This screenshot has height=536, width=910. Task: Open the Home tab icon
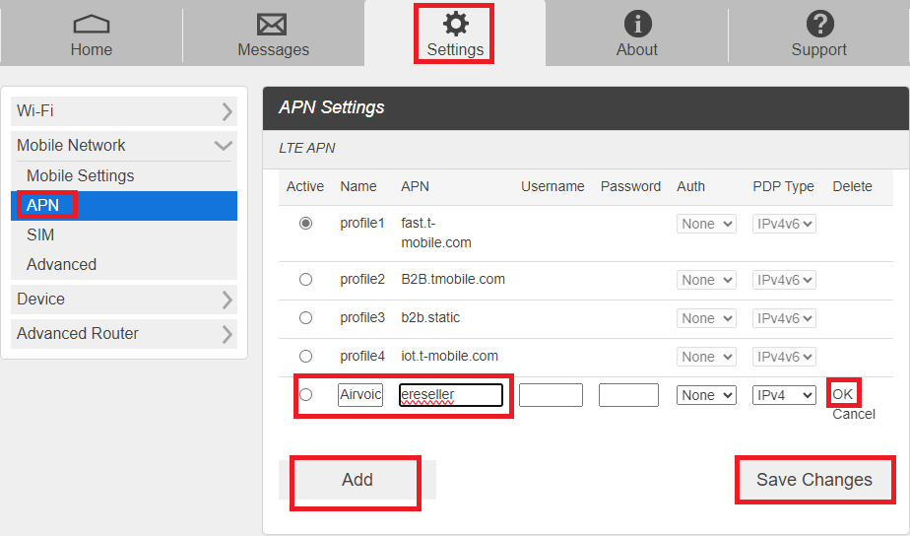[x=92, y=25]
